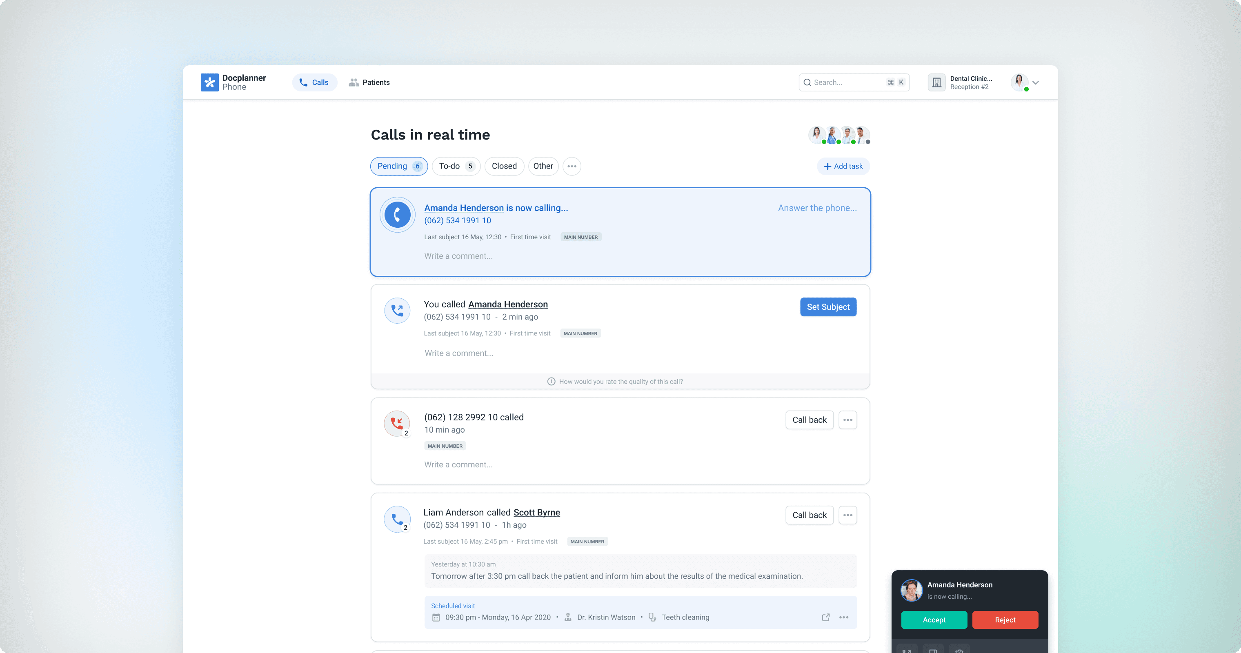Open more options on the scheduled visit row
This screenshot has width=1241, height=653.
point(843,617)
